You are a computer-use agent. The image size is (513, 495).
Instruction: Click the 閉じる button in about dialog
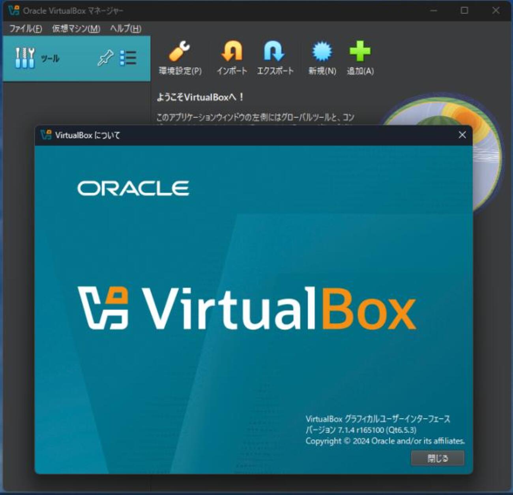(438, 458)
